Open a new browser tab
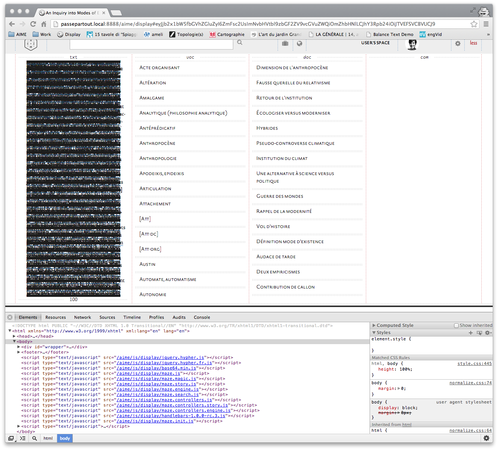Screen dimensions: 498x450 pyautogui.click(x=116, y=13)
